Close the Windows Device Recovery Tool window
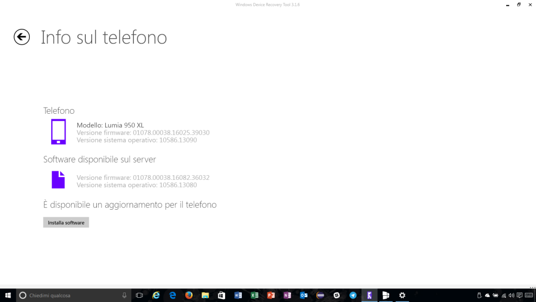 point(530,5)
